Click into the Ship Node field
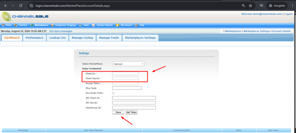296x133 pixels. click(x=127, y=88)
